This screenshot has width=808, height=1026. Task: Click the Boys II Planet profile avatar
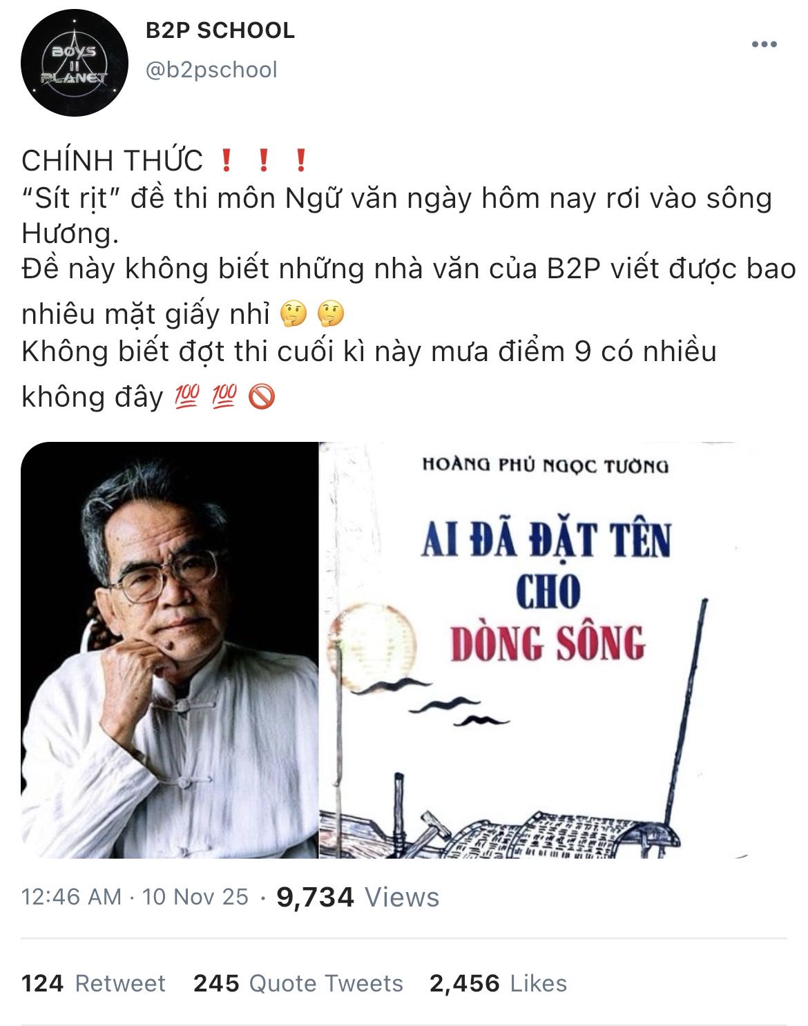[x=75, y=63]
